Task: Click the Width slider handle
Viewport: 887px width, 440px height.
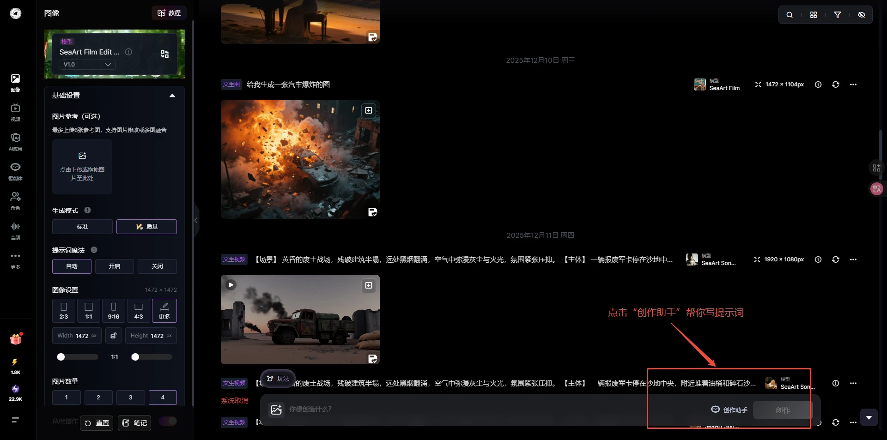Action: tap(61, 357)
